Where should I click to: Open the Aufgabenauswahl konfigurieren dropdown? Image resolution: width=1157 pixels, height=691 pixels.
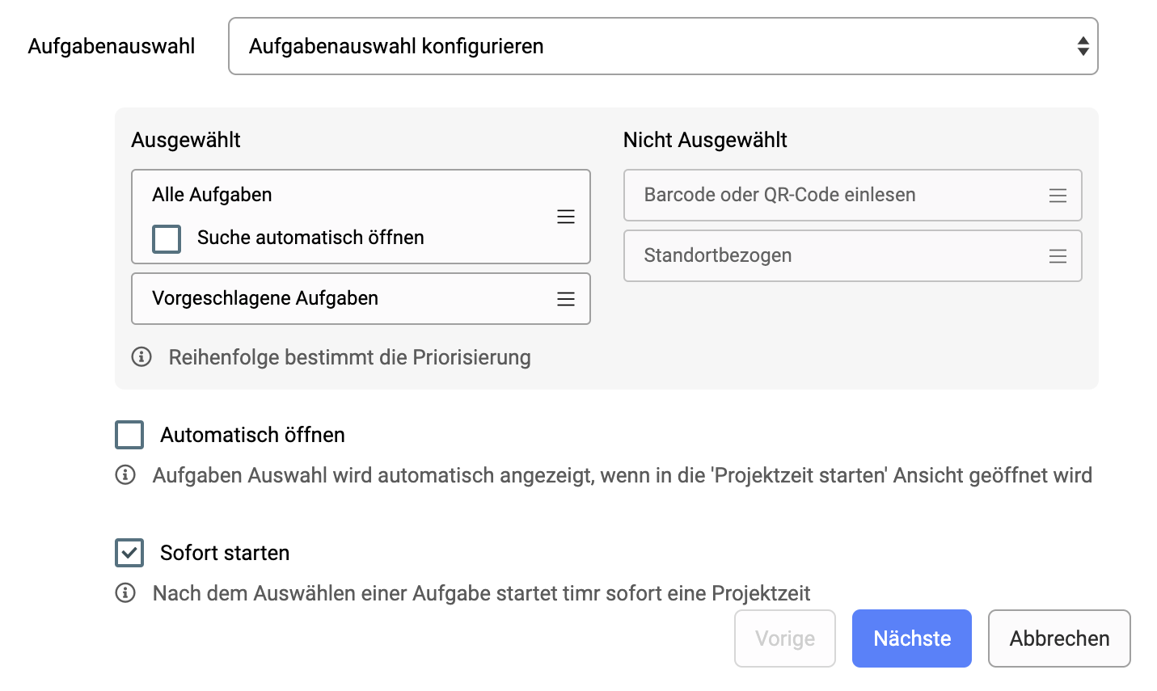coord(663,46)
